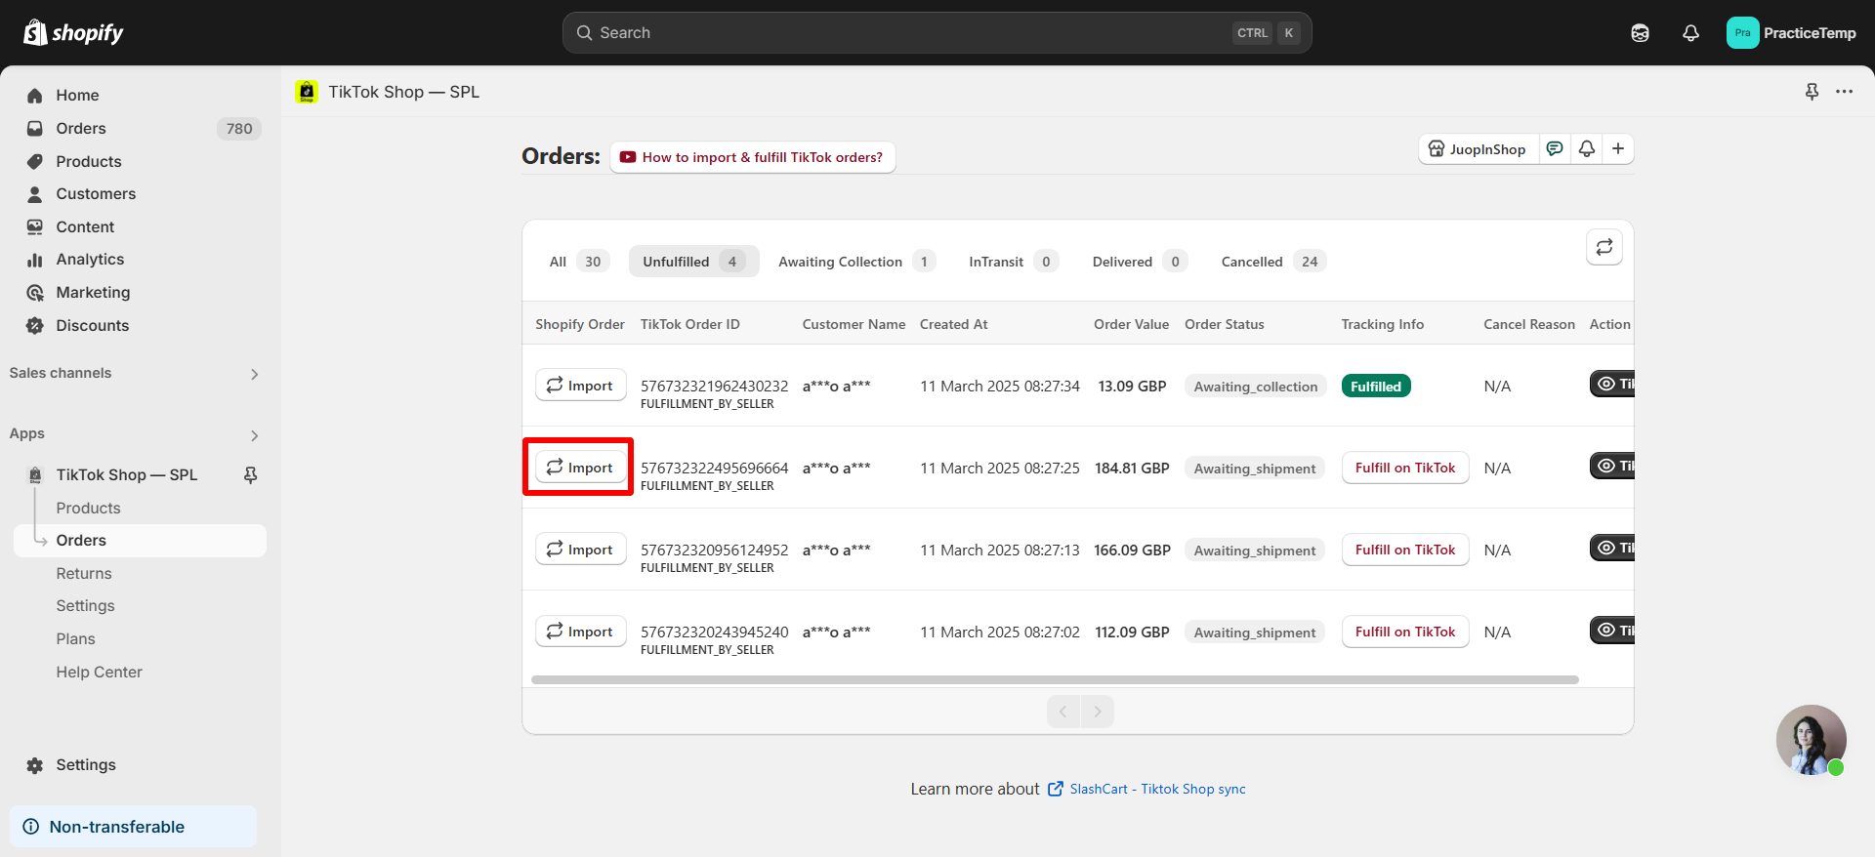Viewport: 1875px width, 857px height.
Task: Switch to the Delivered tab
Action: 1140,262
